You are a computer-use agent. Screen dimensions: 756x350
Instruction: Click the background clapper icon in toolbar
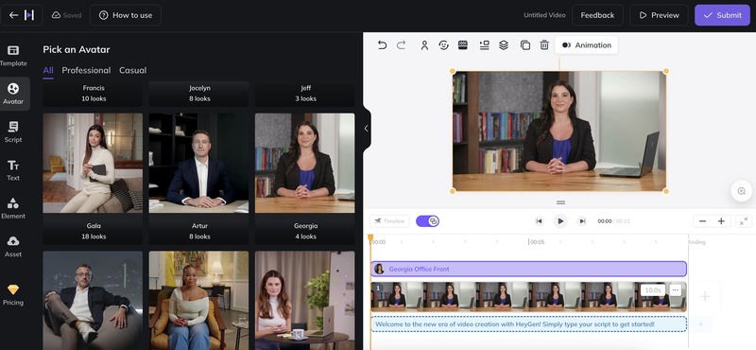pos(463,45)
